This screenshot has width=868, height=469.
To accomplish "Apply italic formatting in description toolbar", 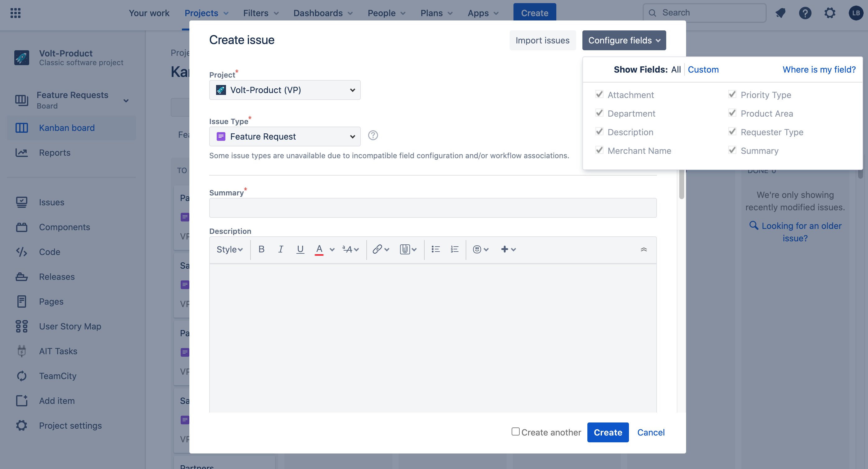I will (280, 249).
